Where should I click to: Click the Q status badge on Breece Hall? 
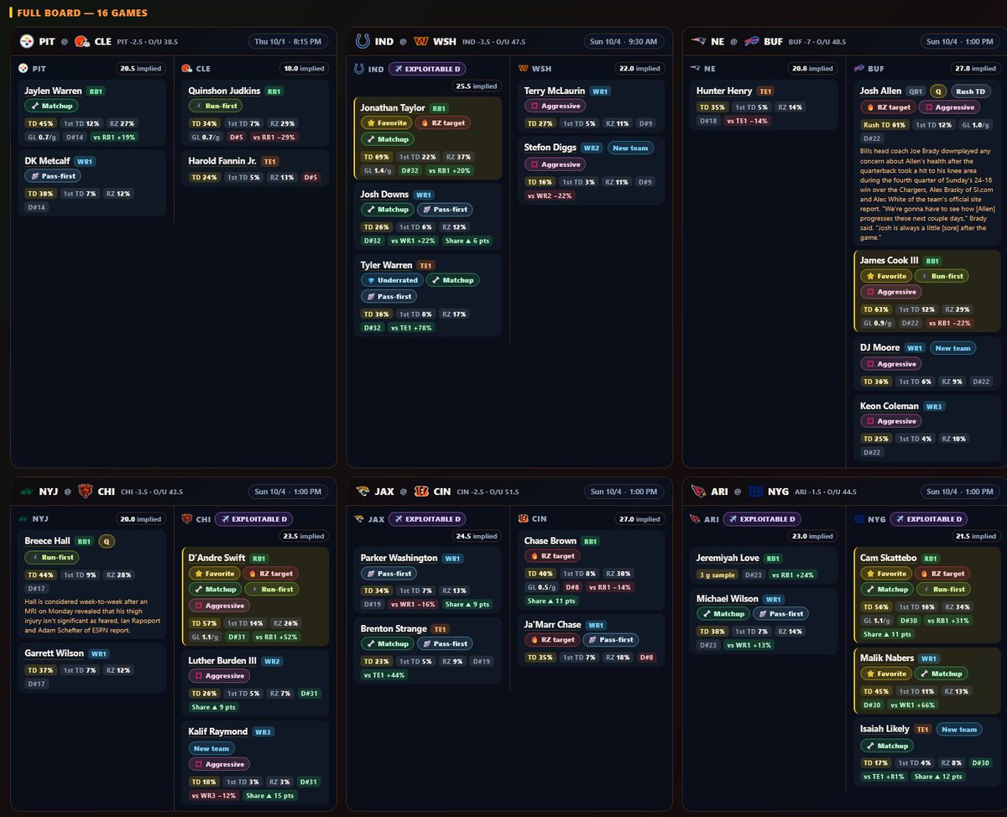(x=107, y=541)
